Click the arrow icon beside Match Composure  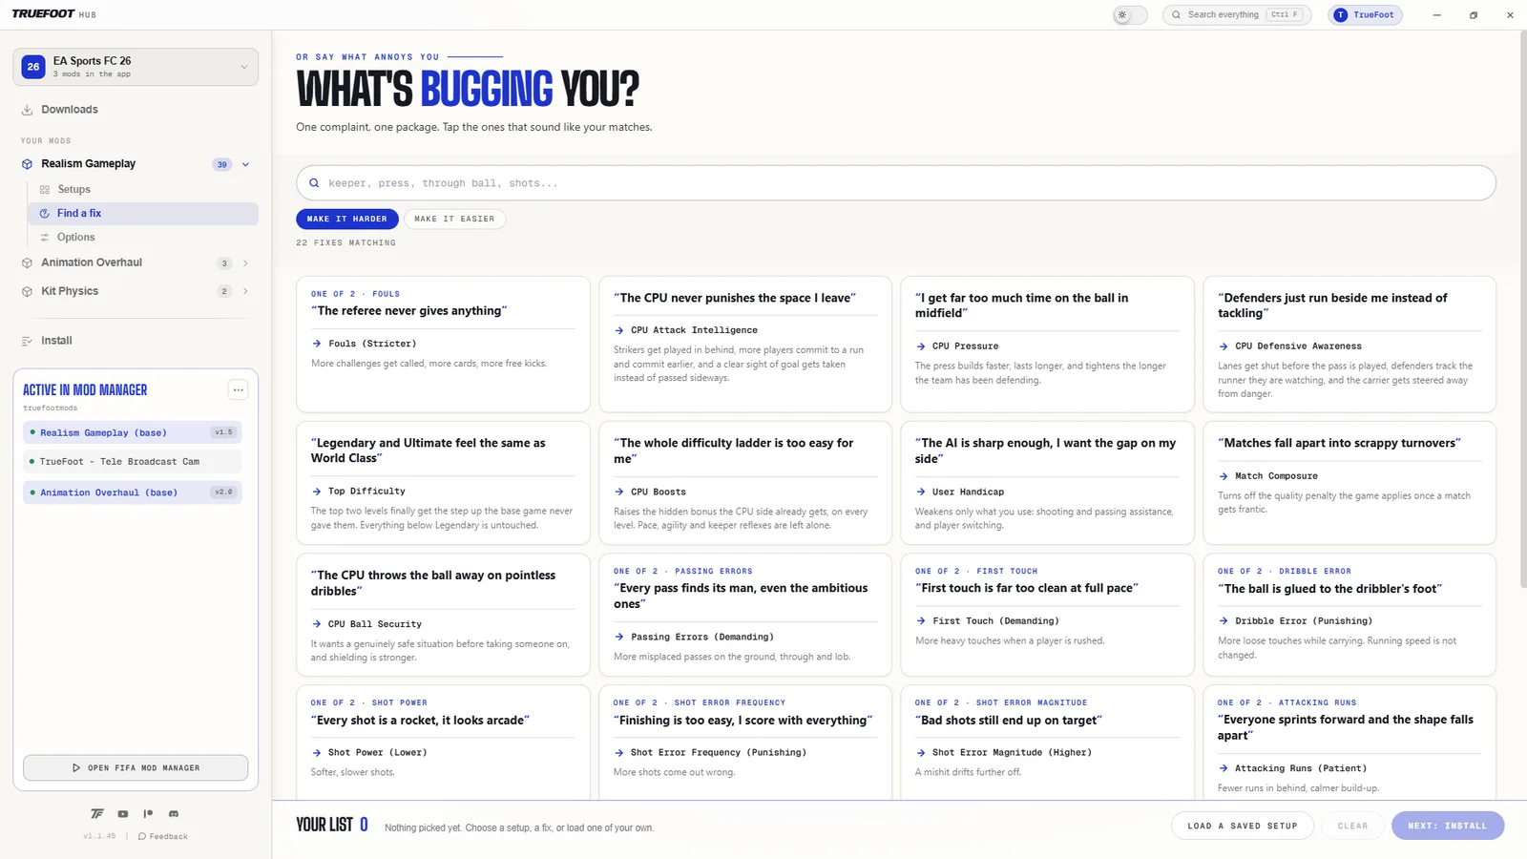(x=1224, y=476)
